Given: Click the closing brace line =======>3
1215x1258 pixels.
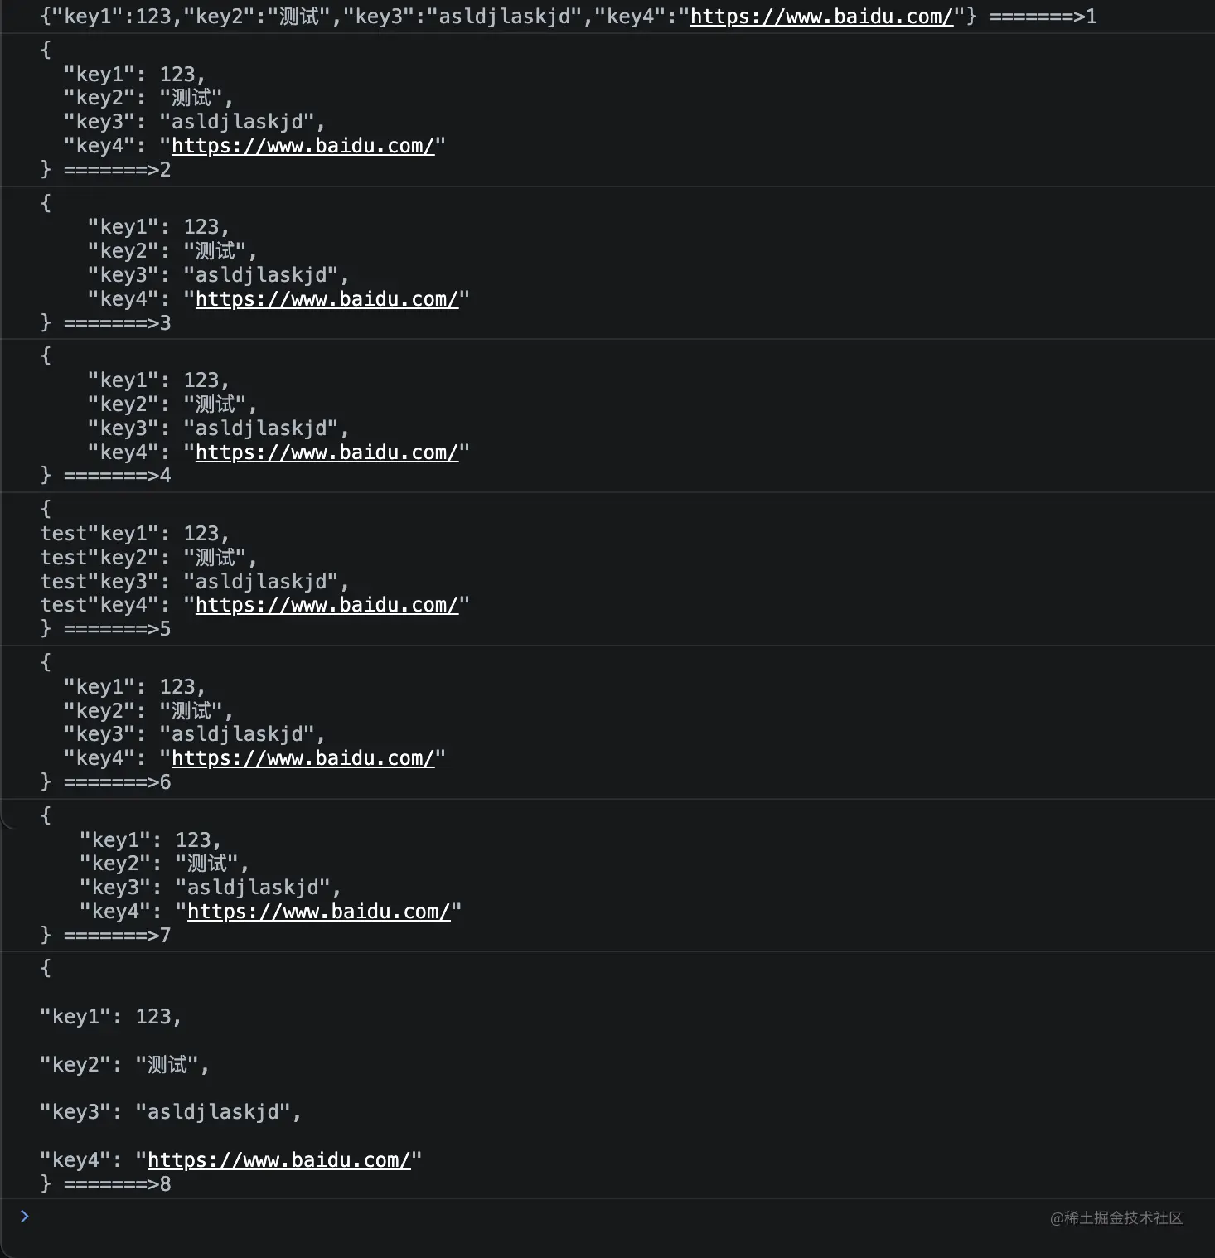Looking at the screenshot, I should point(105,323).
